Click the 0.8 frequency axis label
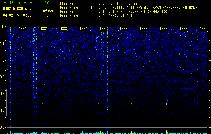 point(3,94)
